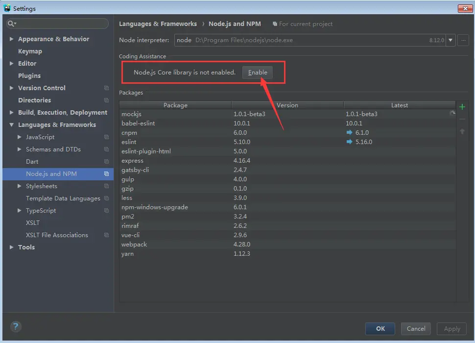This screenshot has height=343, width=475.
Task: Click the green plus add package icon
Action: 462,107
